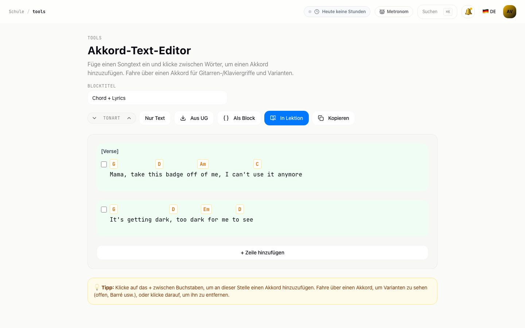The image size is (525, 328).
Task: Click the D chord above 'too'
Action: click(x=173, y=210)
